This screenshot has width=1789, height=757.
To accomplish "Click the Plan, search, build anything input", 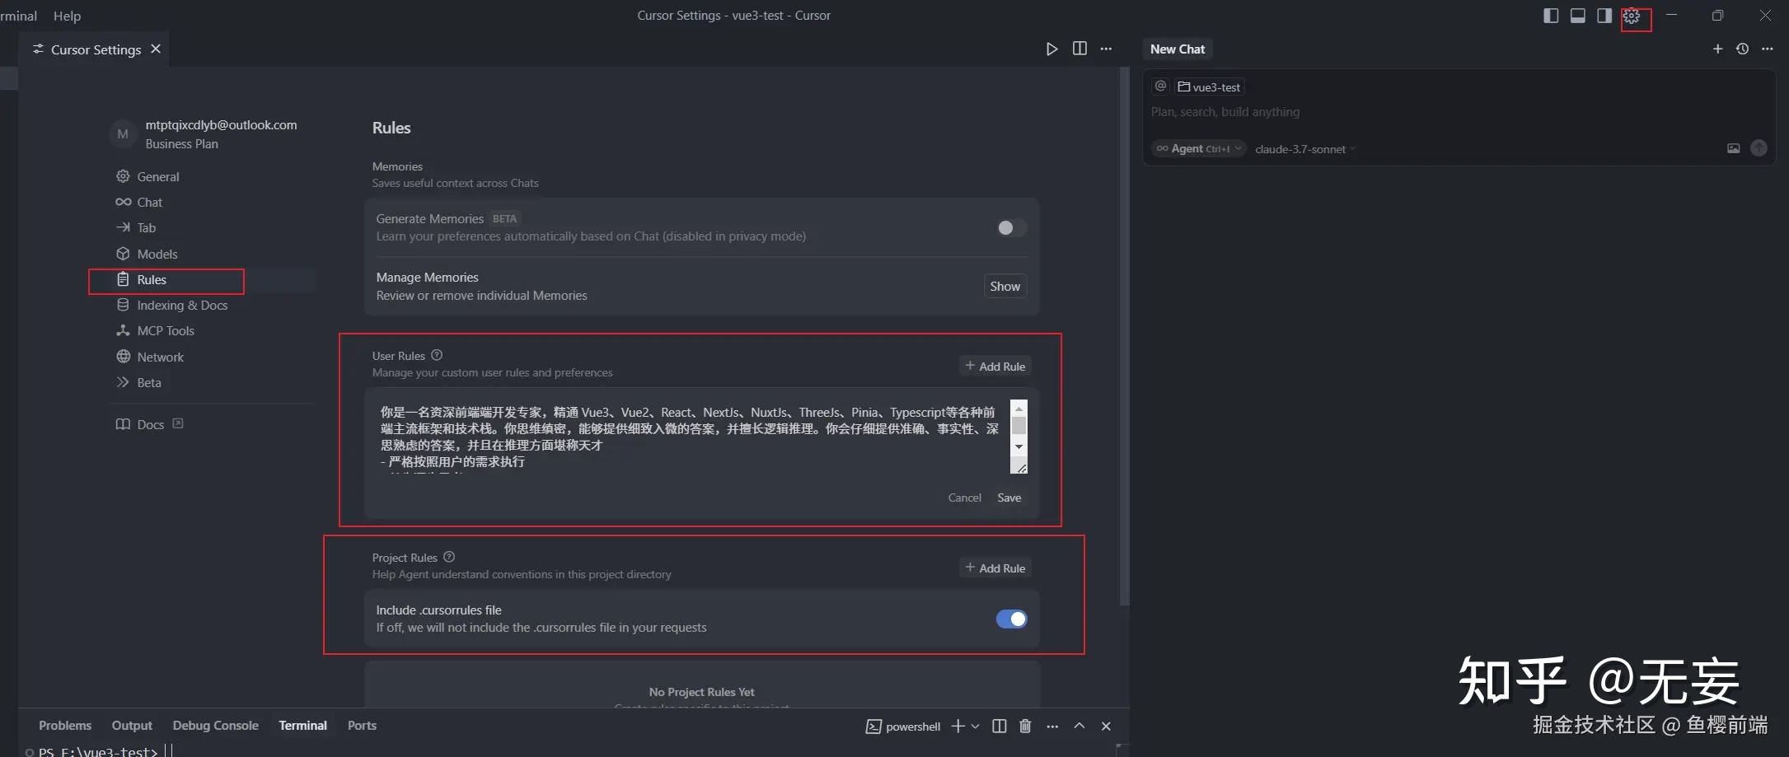I will 1225,112.
